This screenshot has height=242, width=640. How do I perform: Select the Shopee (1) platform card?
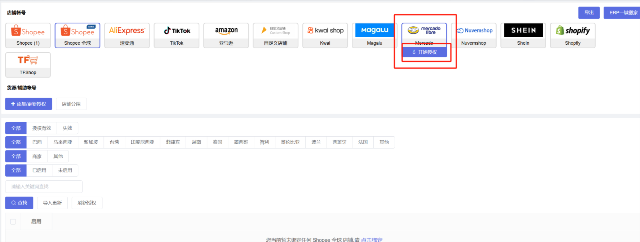(x=28, y=35)
